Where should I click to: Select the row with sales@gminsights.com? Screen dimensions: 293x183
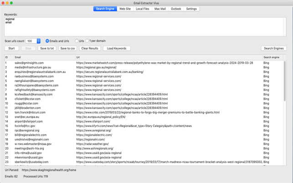click(144, 63)
